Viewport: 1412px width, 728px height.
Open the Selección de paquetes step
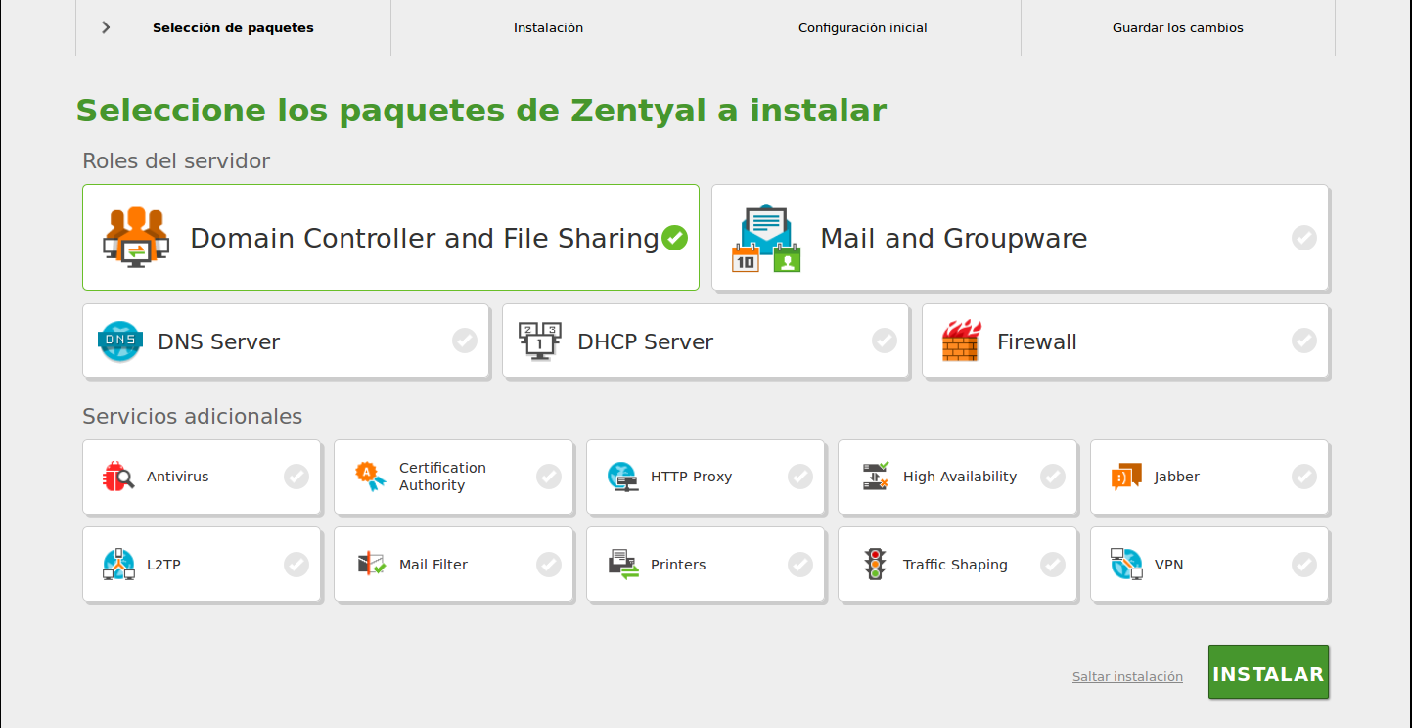click(233, 27)
